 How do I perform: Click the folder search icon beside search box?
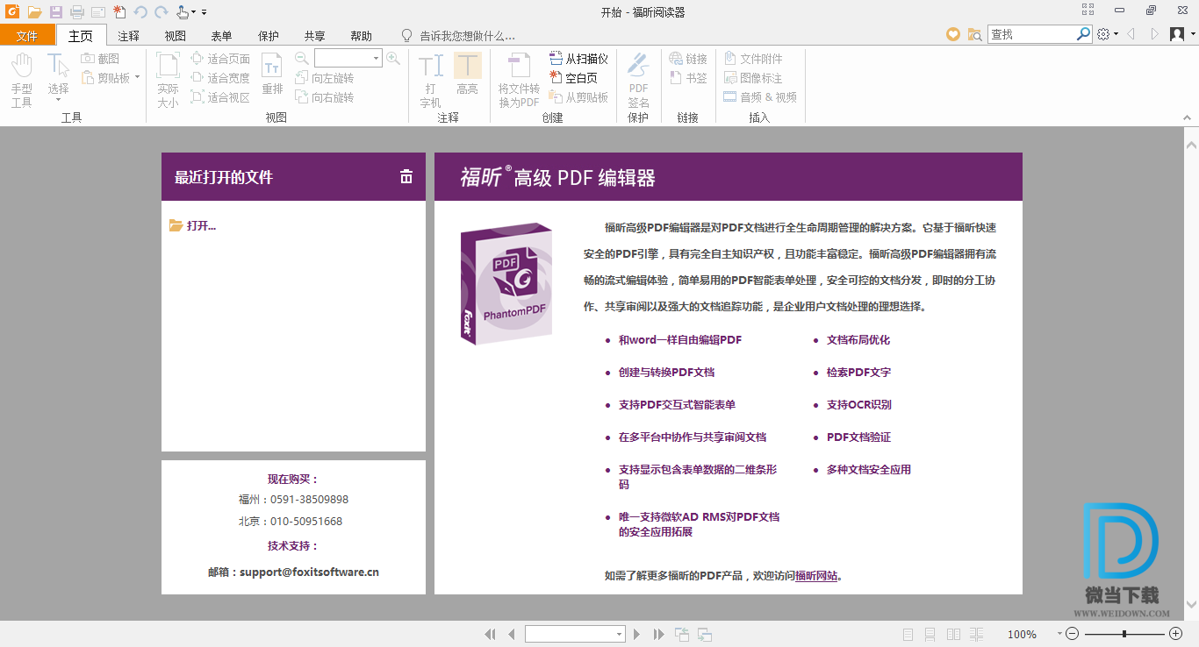click(974, 34)
